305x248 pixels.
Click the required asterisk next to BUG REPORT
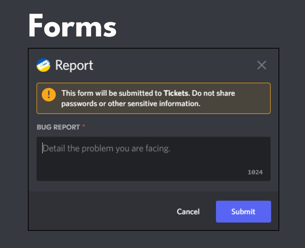(x=84, y=126)
